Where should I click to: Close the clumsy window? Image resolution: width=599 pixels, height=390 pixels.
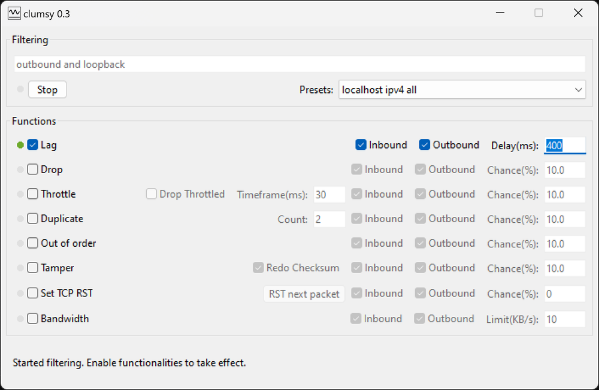(x=578, y=13)
